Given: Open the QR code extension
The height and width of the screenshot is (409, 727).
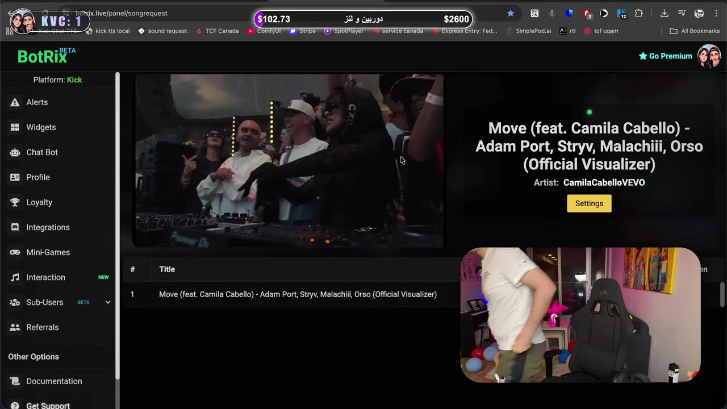Looking at the screenshot, I should [x=534, y=13].
